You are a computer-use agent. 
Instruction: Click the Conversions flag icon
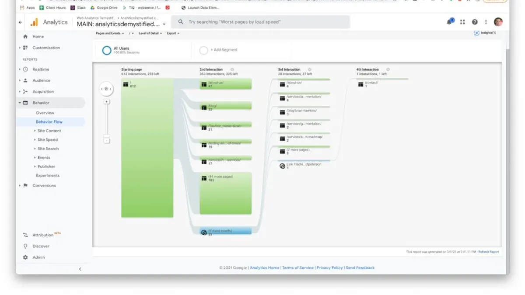click(25, 185)
